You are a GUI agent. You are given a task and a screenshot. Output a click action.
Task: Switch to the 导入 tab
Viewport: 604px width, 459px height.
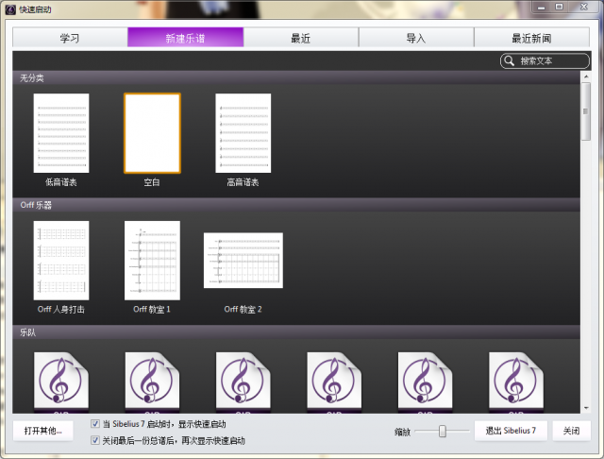pyautogui.click(x=416, y=38)
